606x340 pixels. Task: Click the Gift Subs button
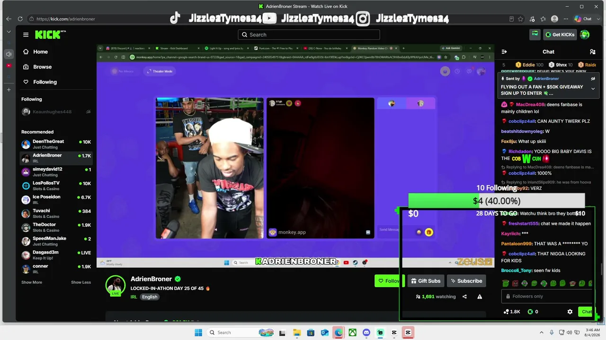pyautogui.click(x=426, y=281)
